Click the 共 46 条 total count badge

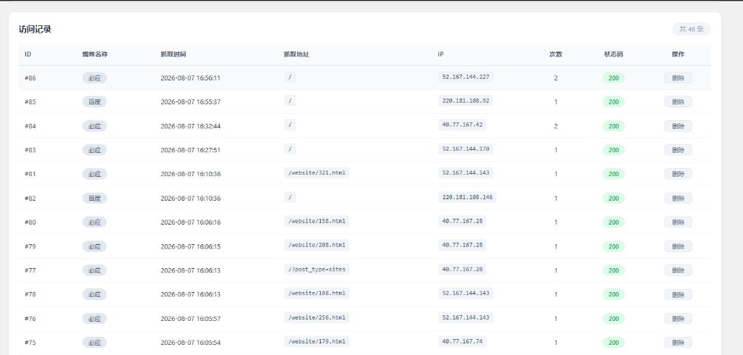click(691, 29)
